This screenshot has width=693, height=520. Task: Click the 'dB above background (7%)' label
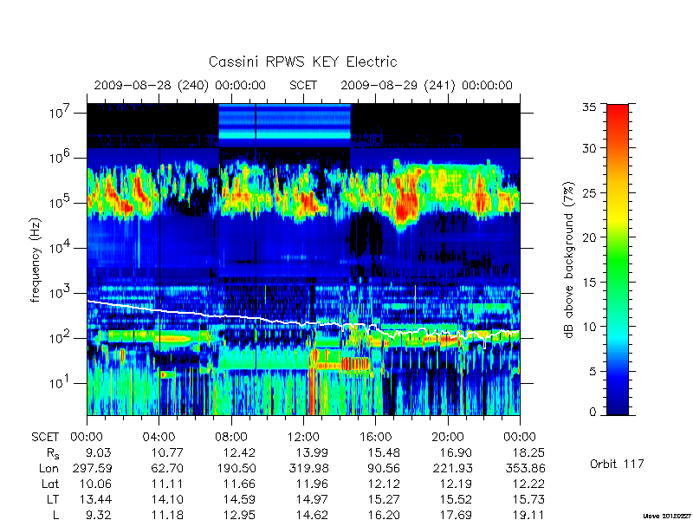569,260
